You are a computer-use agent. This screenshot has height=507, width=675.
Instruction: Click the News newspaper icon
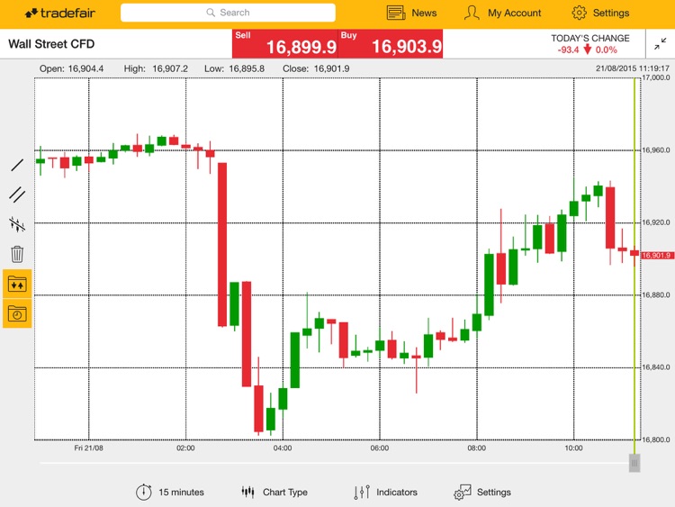pyautogui.click(x=396, y=13)
